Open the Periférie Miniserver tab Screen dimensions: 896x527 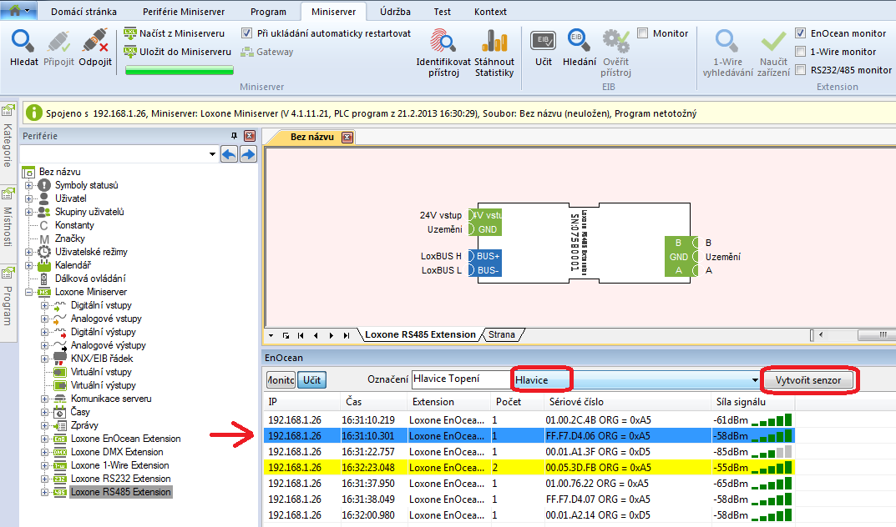click(184, 13)
